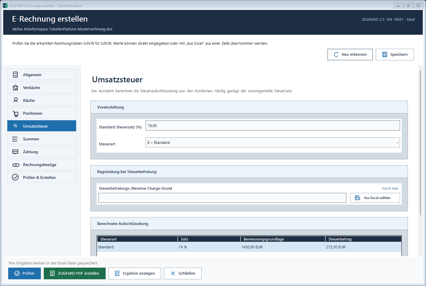Click the Steuerart column header
The image size is (426, 286).
[x=137, y=239]
